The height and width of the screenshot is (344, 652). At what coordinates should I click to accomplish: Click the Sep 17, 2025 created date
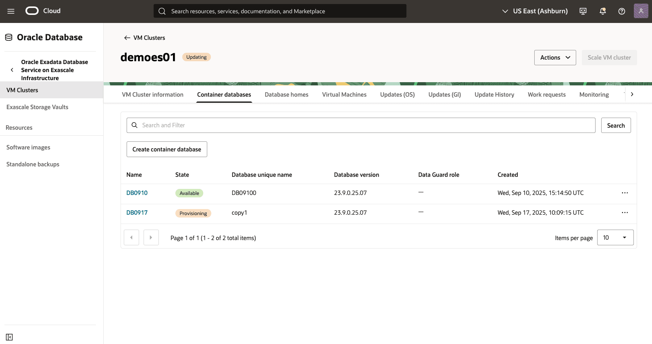pyautogui.click(x=541, y=213)
